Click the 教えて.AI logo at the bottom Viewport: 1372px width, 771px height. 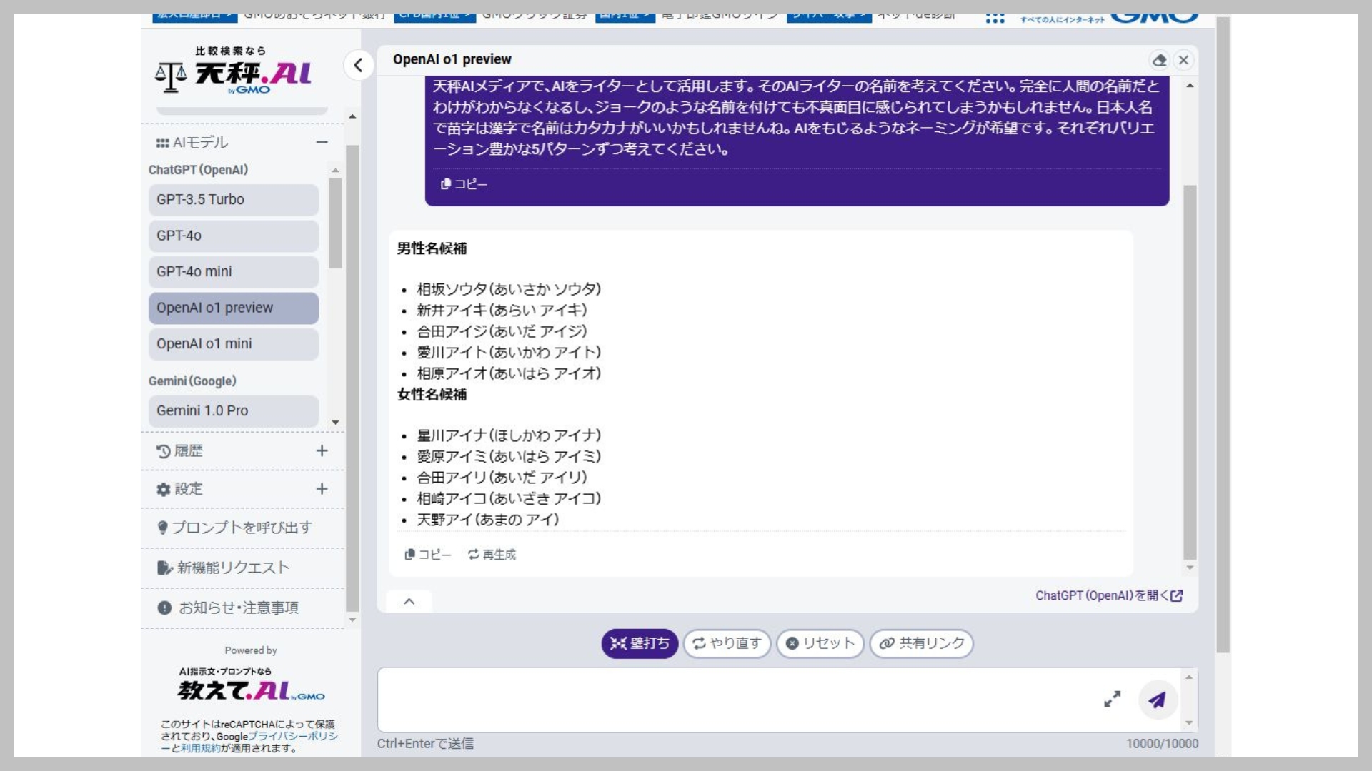pos(250,687)
